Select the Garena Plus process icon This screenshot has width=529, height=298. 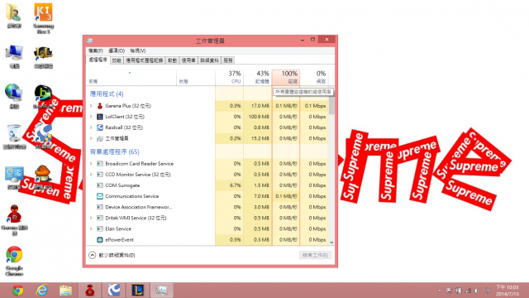tap(100, 106)
